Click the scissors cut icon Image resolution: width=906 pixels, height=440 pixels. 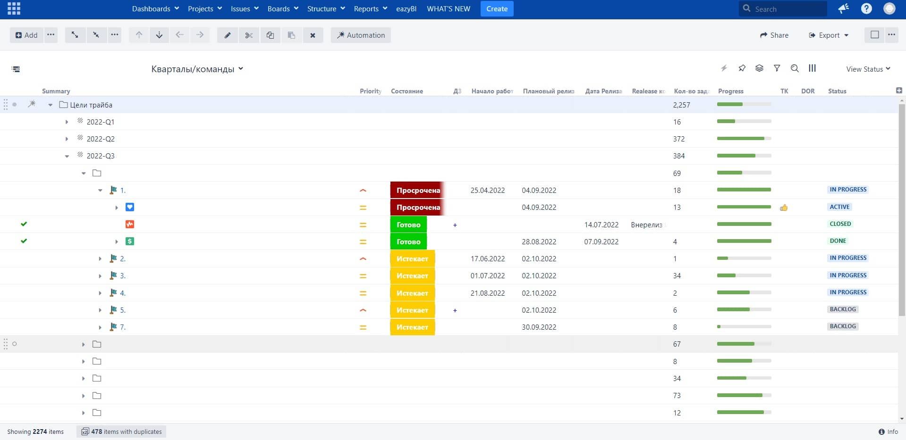point(249,35)
